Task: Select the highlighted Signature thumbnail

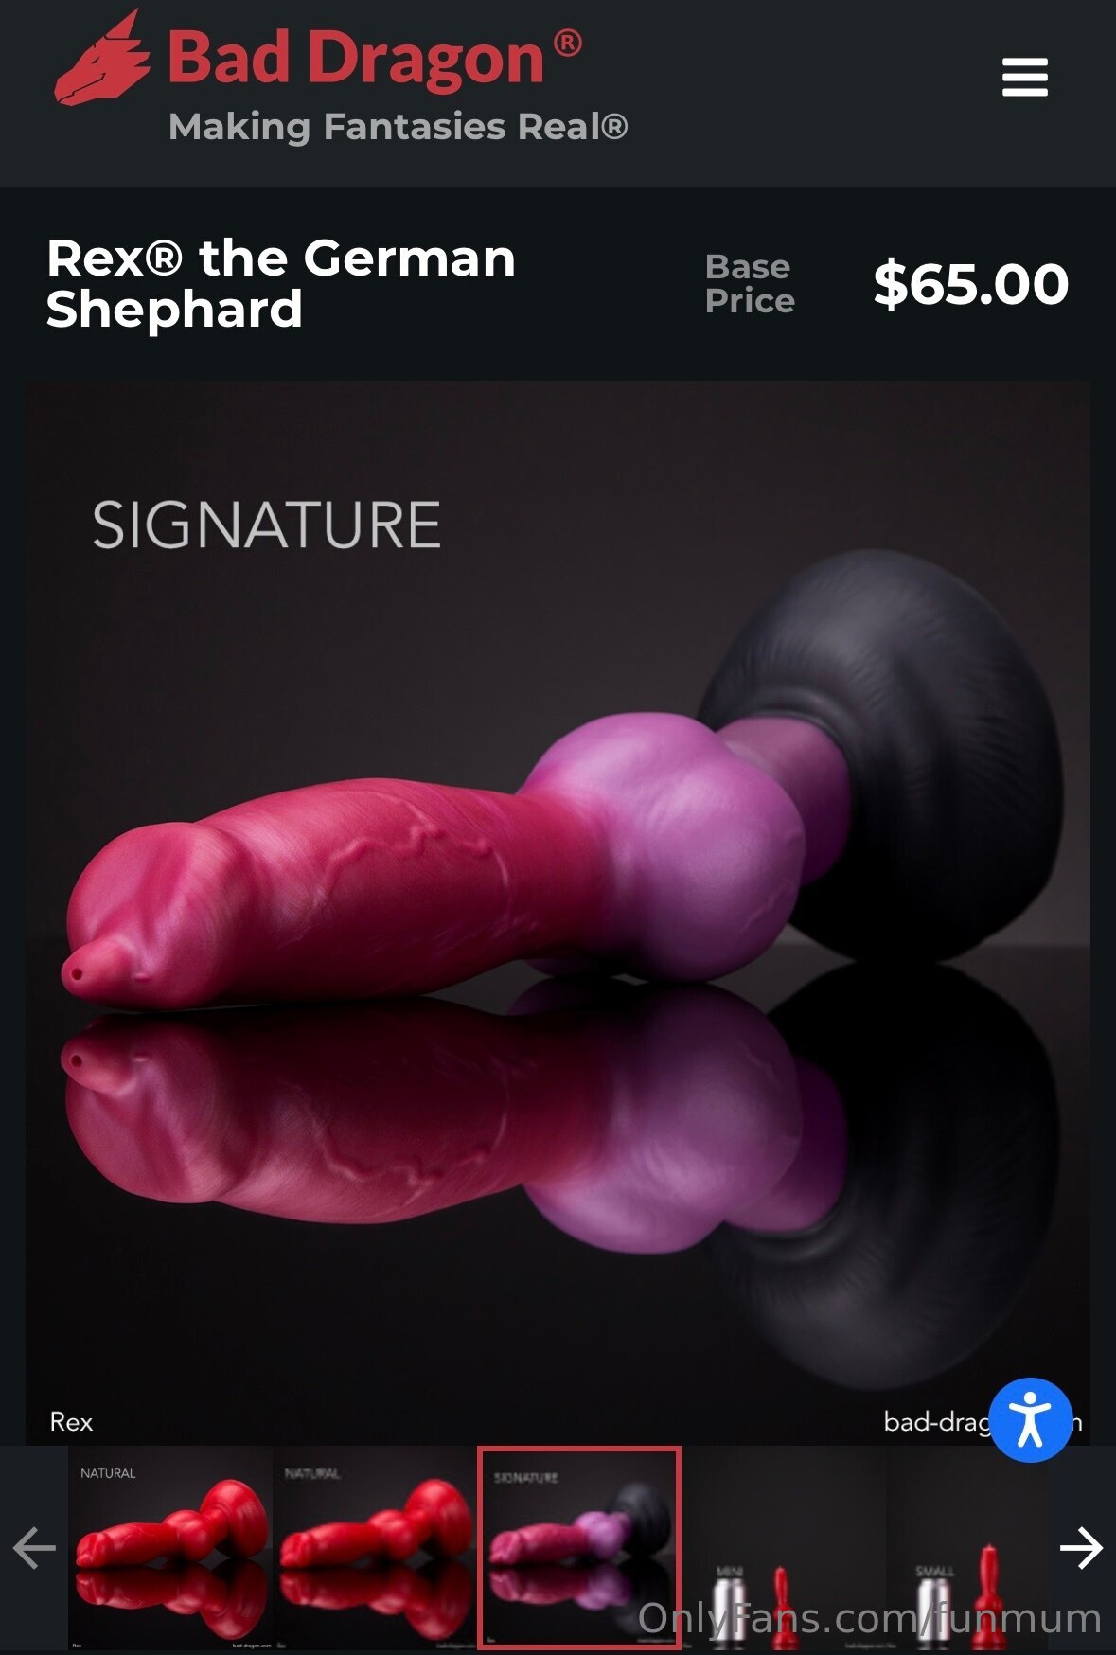Action: pos(579,1549)
